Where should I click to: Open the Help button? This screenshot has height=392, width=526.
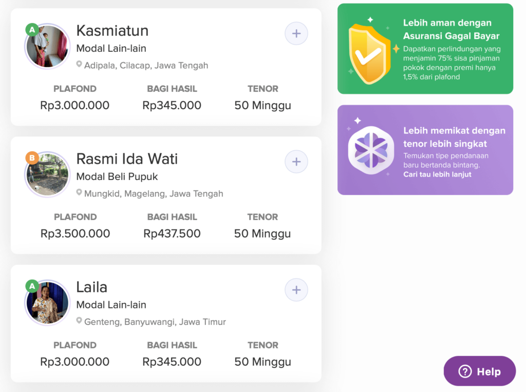[479, 371]
